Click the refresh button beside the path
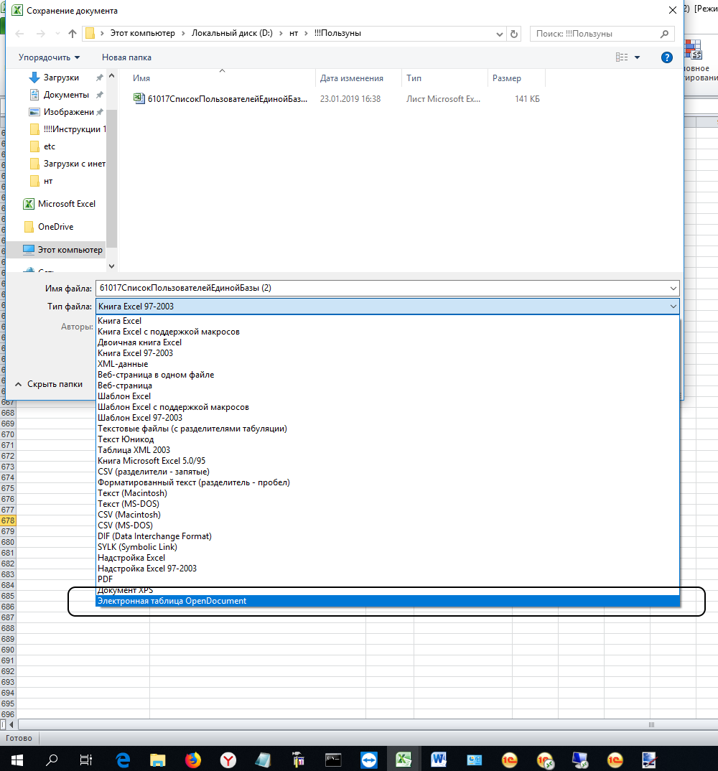The height and width of the screenshot is (771, 718). [x=513, y=34]
